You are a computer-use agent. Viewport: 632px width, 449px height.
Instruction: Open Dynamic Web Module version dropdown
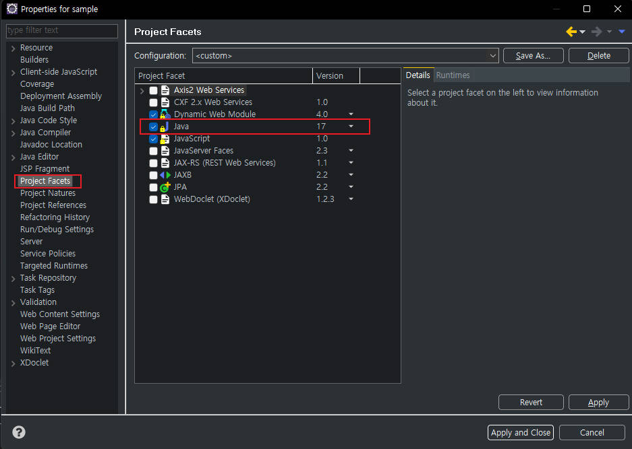point(351,114)
